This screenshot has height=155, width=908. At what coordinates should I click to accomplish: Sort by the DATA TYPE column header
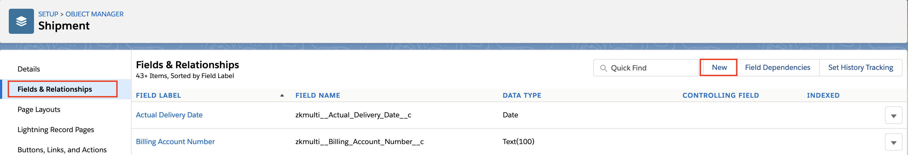tap(522, 96)
